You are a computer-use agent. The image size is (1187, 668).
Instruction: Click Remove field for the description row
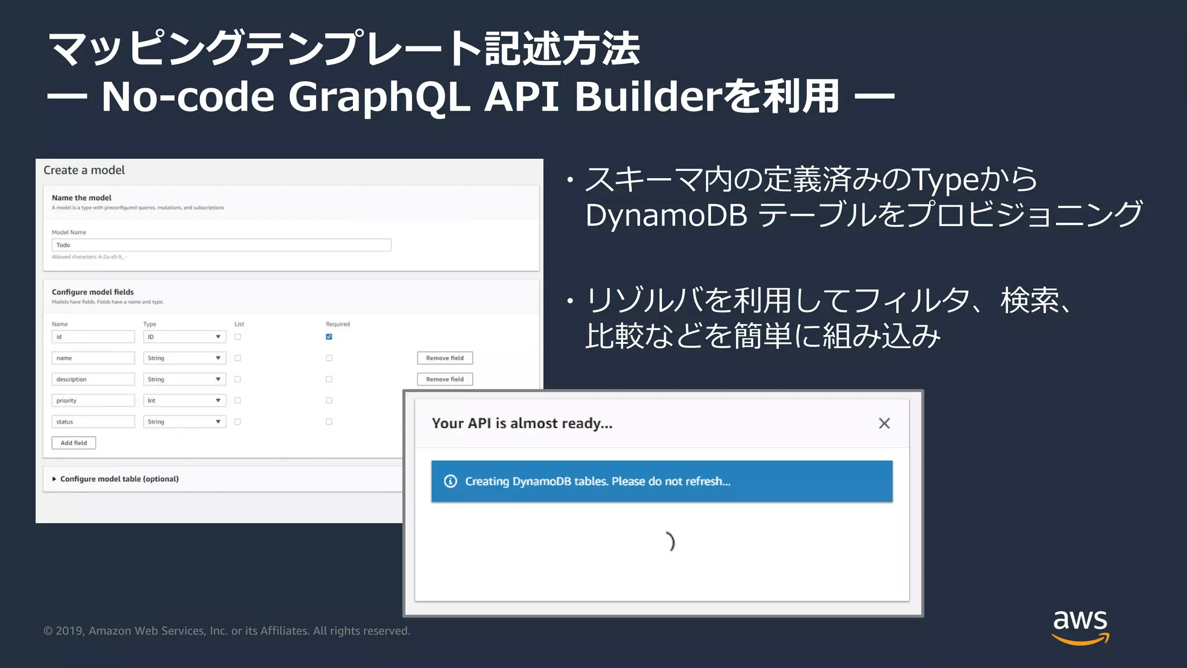pos(445,379)
